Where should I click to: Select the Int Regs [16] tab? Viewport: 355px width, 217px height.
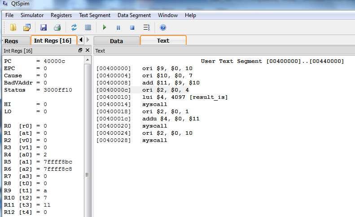(x=54, y=40)
